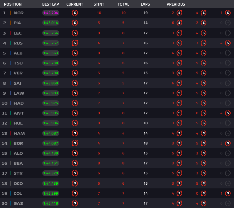This screenshot has width=234, height=208.
Task: Click ANT's third previous stint tyre icon
Action: (x=228, y=113)
